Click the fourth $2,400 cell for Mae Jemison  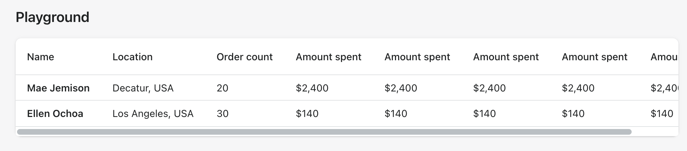578,88
